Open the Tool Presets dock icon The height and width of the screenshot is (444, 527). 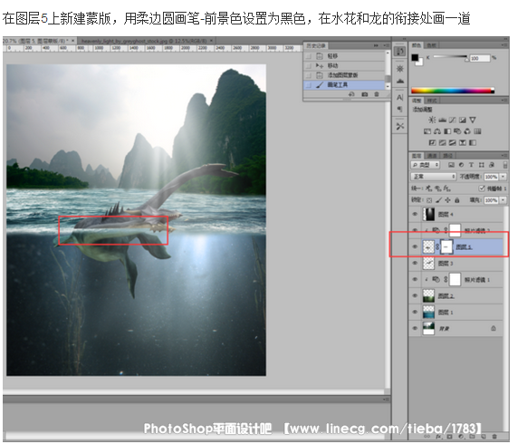(399, 126)
